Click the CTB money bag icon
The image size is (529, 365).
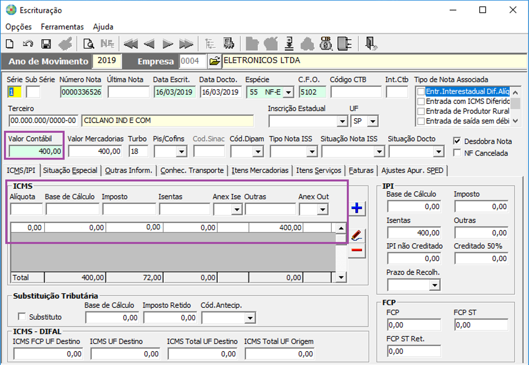tap(326, 44)
